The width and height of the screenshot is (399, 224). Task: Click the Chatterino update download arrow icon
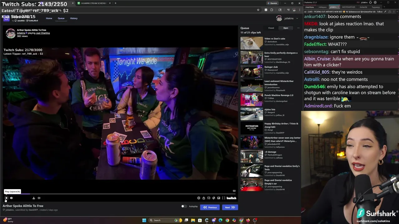(x=370, y=2)
